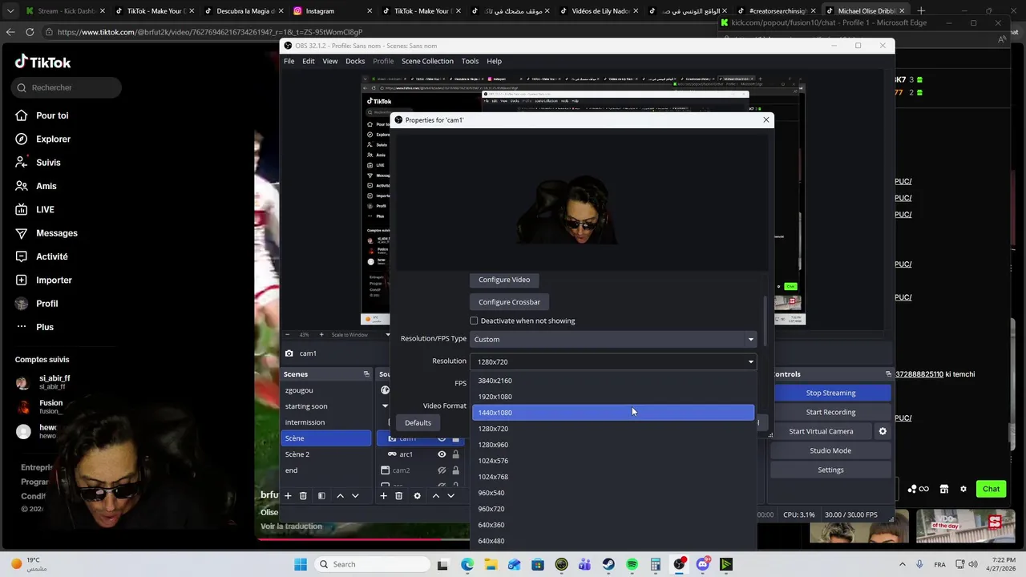Zoom in OBS preview with plus icon
Image resolution: width=1026 pixels, height=577 pixels.
(321, 335)
